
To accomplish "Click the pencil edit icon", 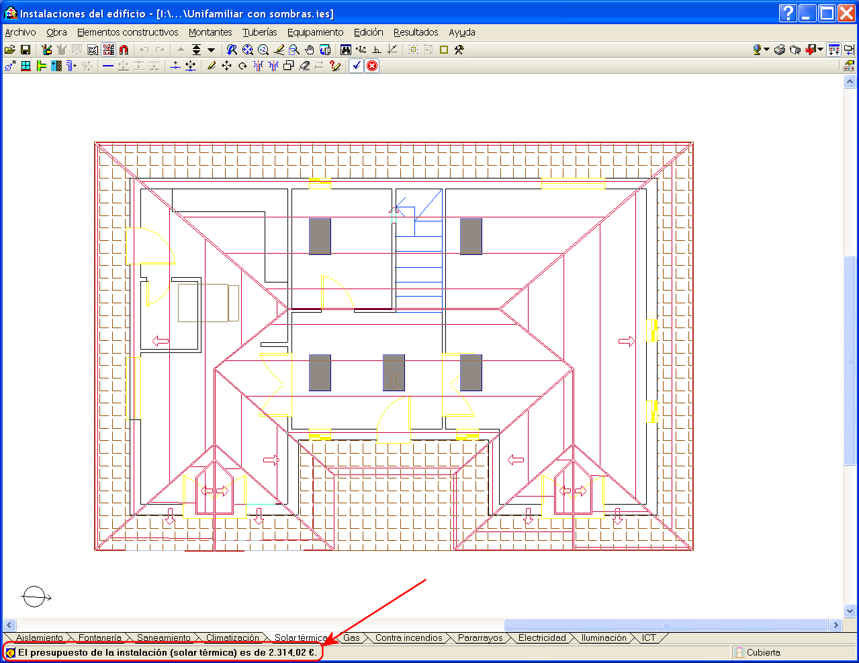I will pos(211,66).
